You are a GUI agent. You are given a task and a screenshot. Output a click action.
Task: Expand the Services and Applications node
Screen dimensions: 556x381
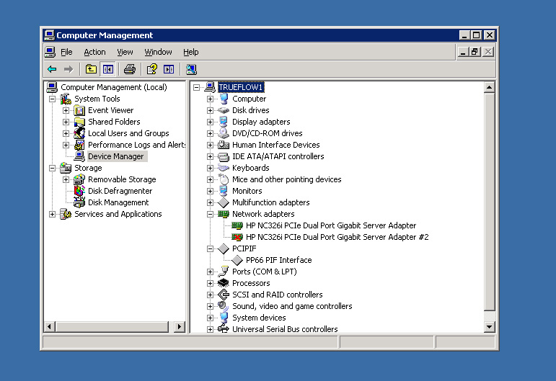coord(53,214)
